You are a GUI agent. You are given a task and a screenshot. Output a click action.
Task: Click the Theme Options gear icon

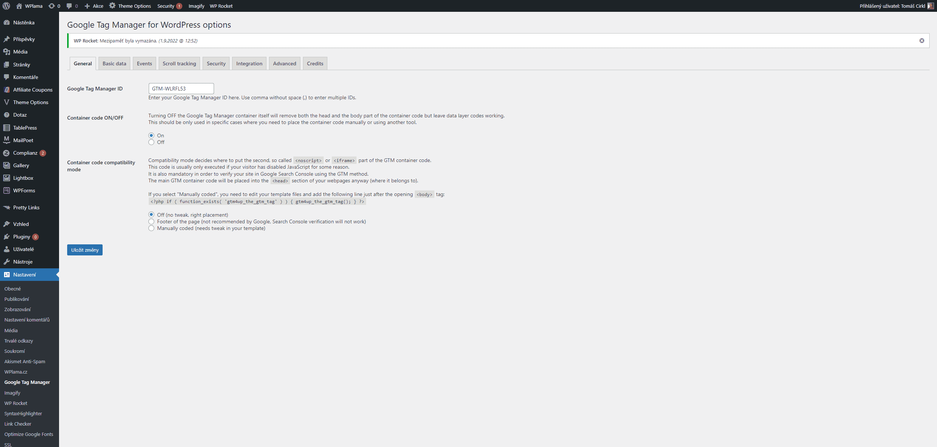coord(112,6)
